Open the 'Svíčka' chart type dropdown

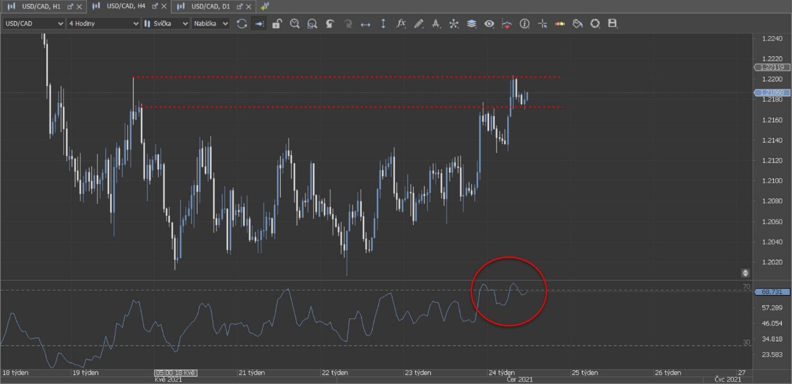pos(165,23)
